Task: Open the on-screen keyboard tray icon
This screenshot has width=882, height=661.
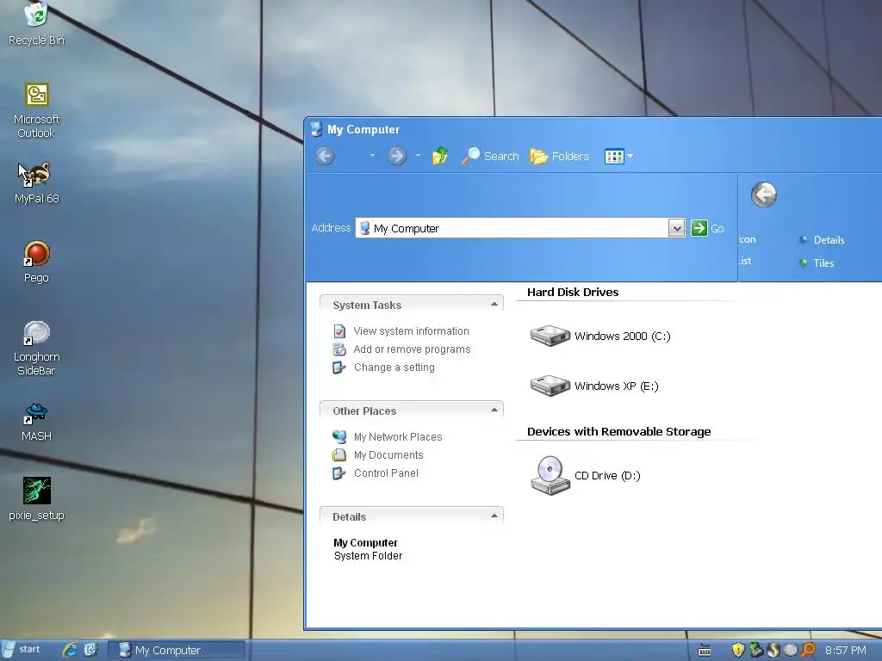Action: (x=705, y=651)
